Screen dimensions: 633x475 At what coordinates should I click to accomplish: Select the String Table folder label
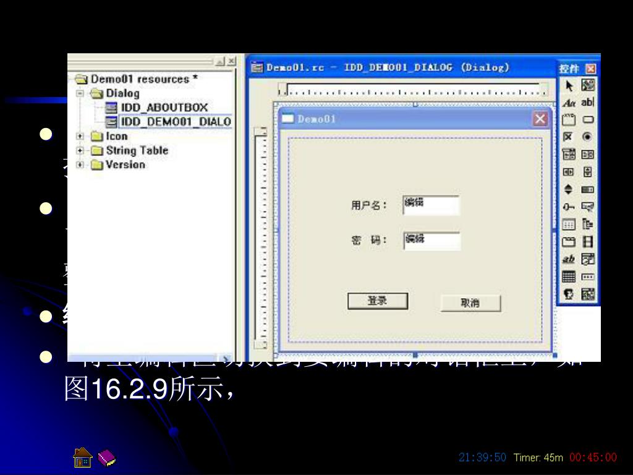pos(137,150)
